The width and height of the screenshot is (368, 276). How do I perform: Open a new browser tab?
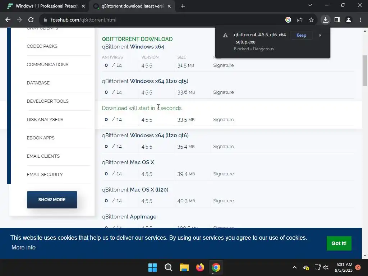(x=183, y=6)
